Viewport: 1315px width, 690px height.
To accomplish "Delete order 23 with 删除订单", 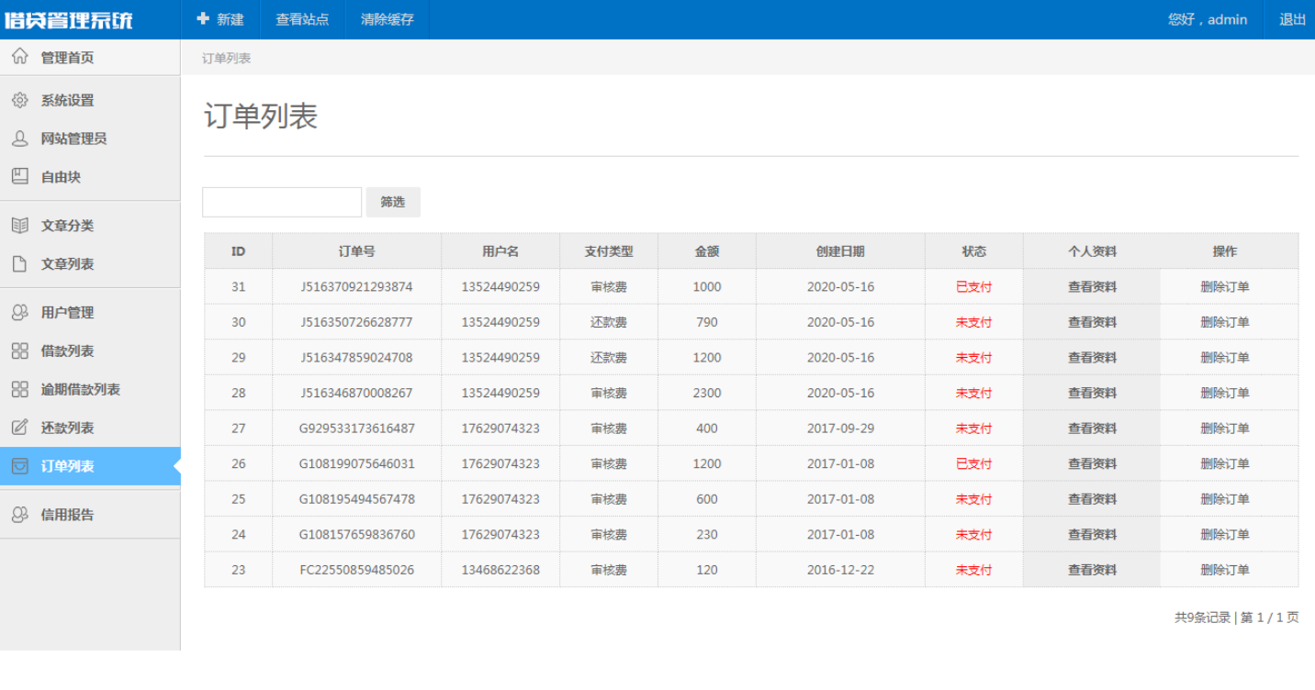I will click(x=1229, y=569).
